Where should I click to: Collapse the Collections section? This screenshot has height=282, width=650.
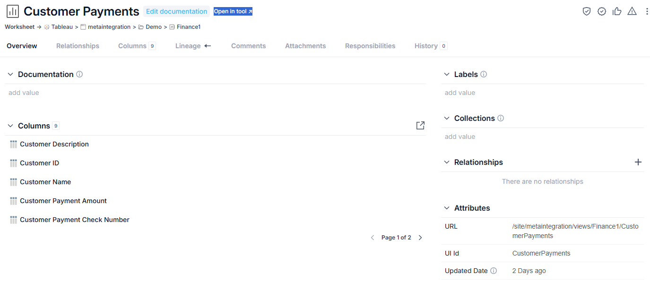coord(447,118)
